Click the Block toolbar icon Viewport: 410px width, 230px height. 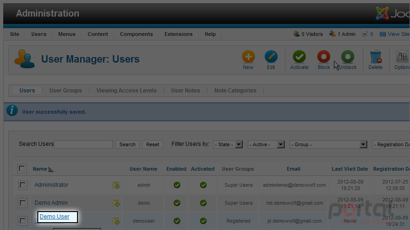pyautogui.click(x=324, y=57)
